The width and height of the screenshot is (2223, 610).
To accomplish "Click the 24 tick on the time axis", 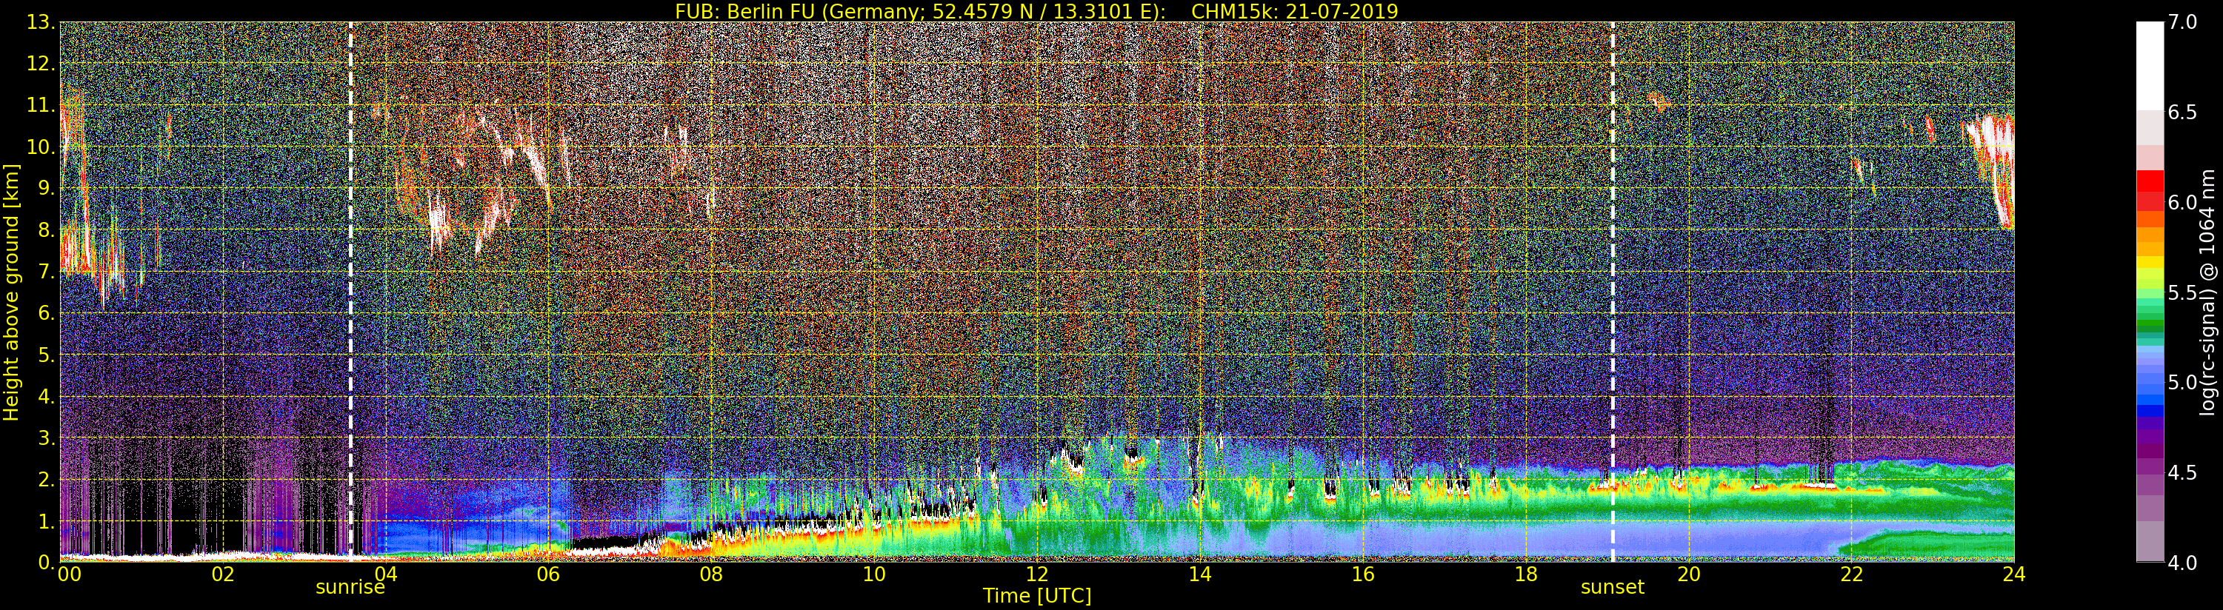I will point(2013,574).
